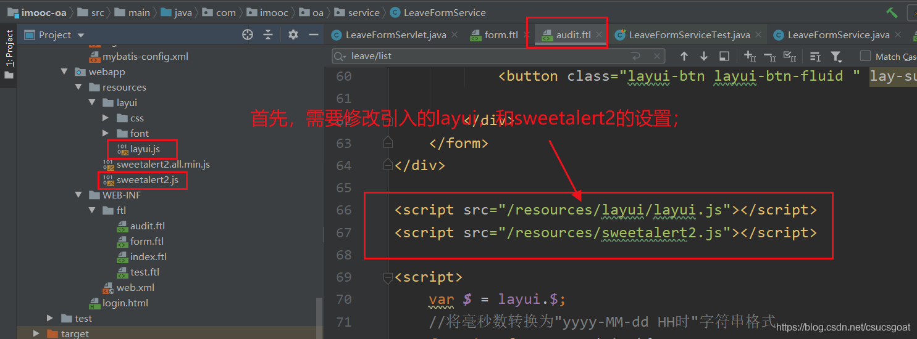The width and height of the screenshot is (917, 339).
Task: Expand the target folder
Action: click(37, 333)
